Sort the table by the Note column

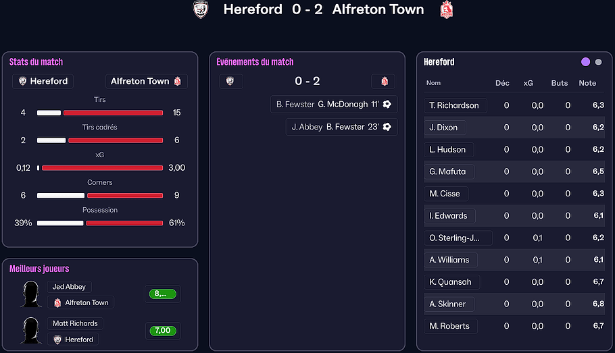tap(587, 83)
